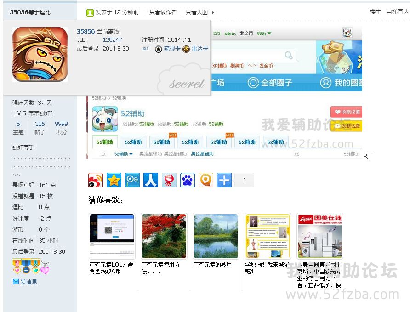Image resolution: width=410 pixels, height=312 pixels.
Task: Click the 雷达卡 text link
Action: click(x=200, y=49)
